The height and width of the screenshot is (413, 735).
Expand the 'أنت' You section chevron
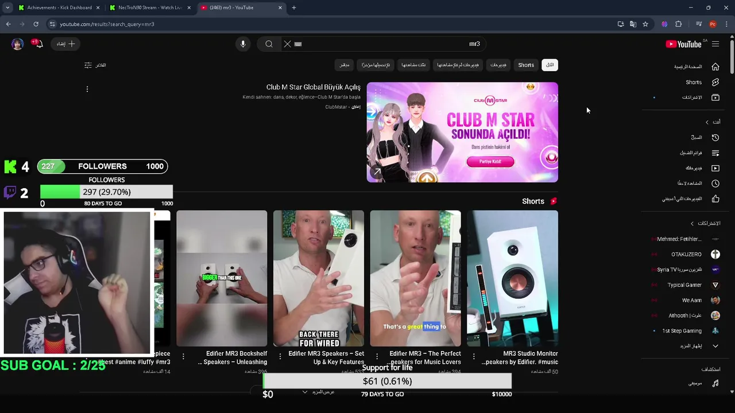point(707,122)
